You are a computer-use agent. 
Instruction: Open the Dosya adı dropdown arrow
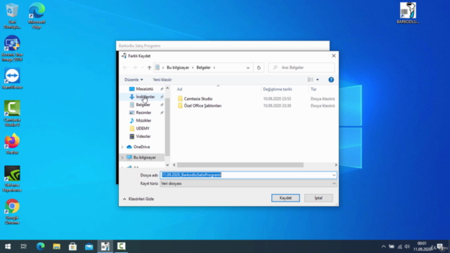tap(334, 175)
